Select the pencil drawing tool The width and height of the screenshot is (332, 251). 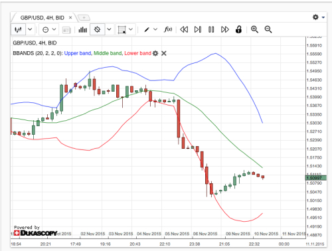point(147,30)
